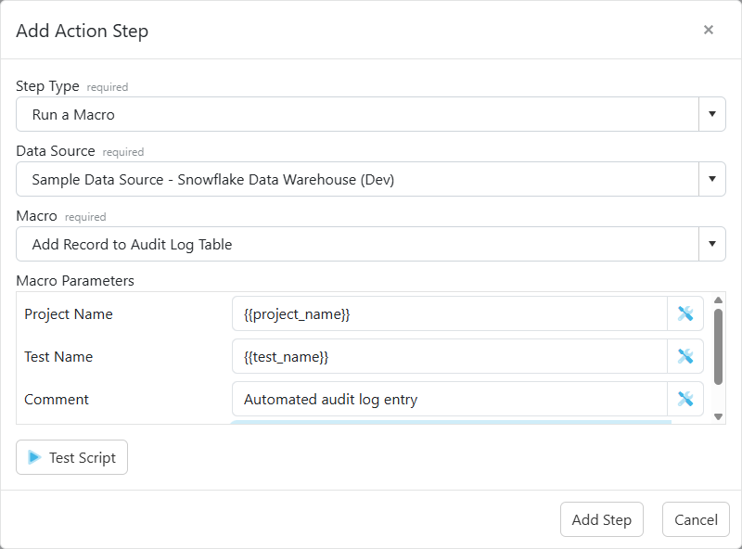
Task: Click the editor icon next to Test Name parameter
Action: coord(685,356)
